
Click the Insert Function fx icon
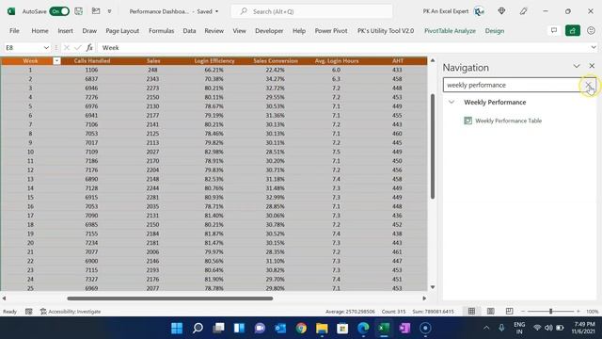[x=89, y=48]
